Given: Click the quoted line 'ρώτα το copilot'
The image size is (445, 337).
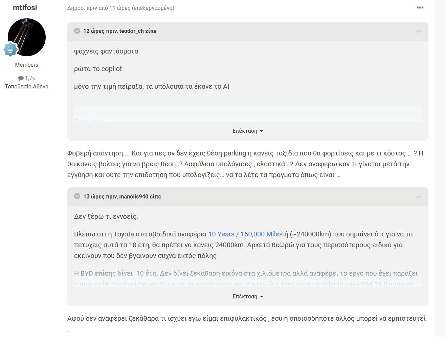Looking at the screenshot, I should [x=98, y=69].
